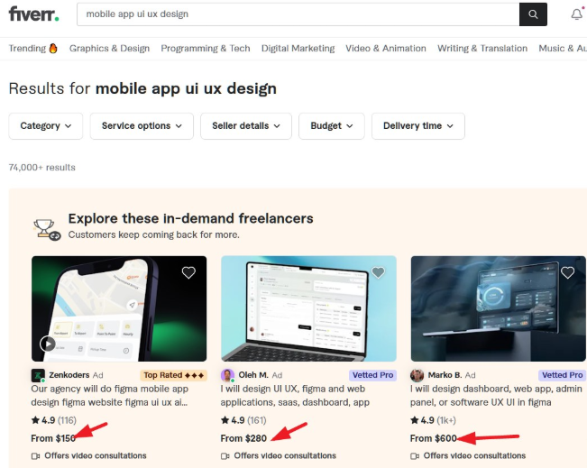Open the dark dashboard gig thumbnail
The image size is (587, 468).
pyautogui.click(x=498, y=308)
